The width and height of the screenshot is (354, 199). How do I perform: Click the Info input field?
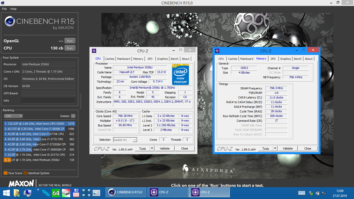point(48,101)
